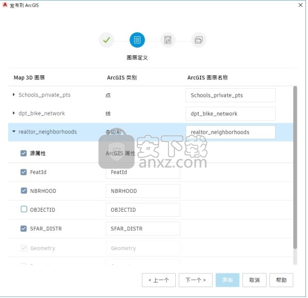Click the ArcGIS 类别 column header
Viewport: 308px width, 298px height.
[x=122, y=77]
